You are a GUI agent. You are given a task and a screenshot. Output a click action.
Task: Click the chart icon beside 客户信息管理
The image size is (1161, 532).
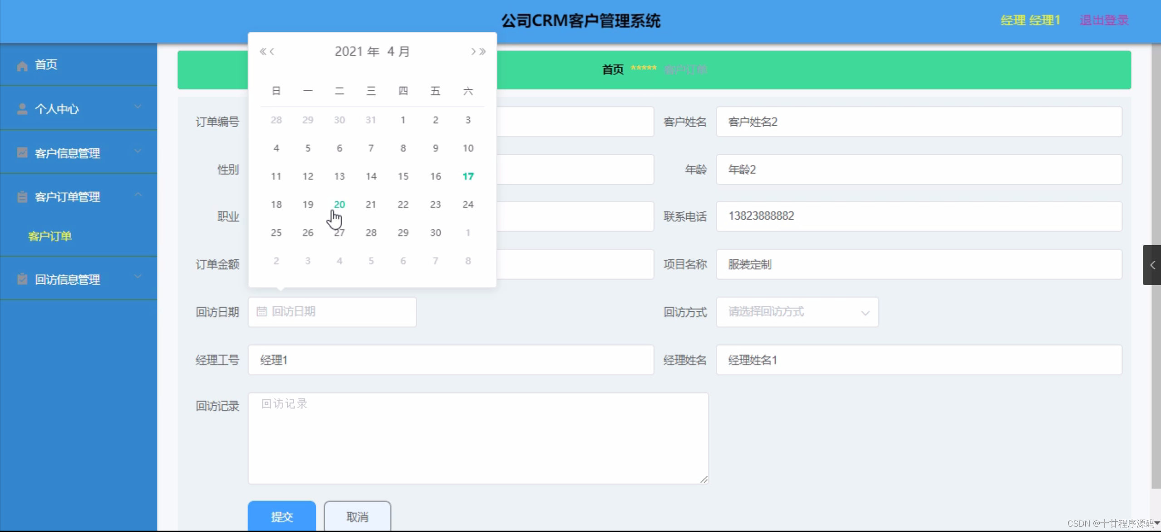coord(22,153)
